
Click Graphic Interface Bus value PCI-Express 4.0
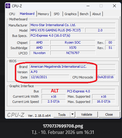pos(78,91)
